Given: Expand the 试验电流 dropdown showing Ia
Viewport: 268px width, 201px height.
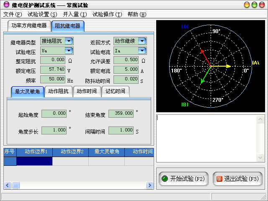Looking at the screenshot, I should pyautogui.click(x=142, y=51).
